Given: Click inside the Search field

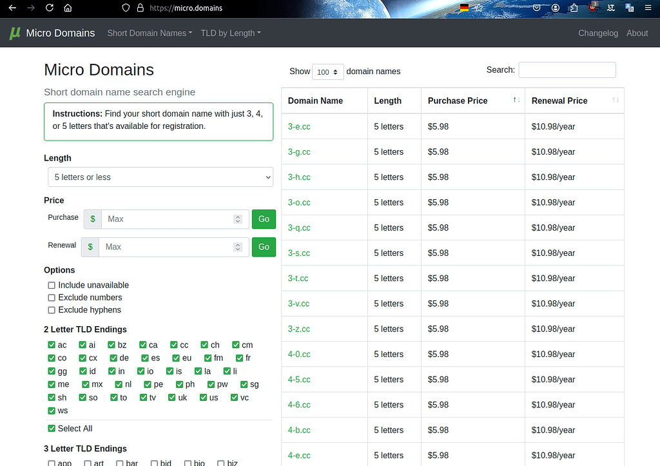Looking at the screenshot, I should (x=567, y=69).
